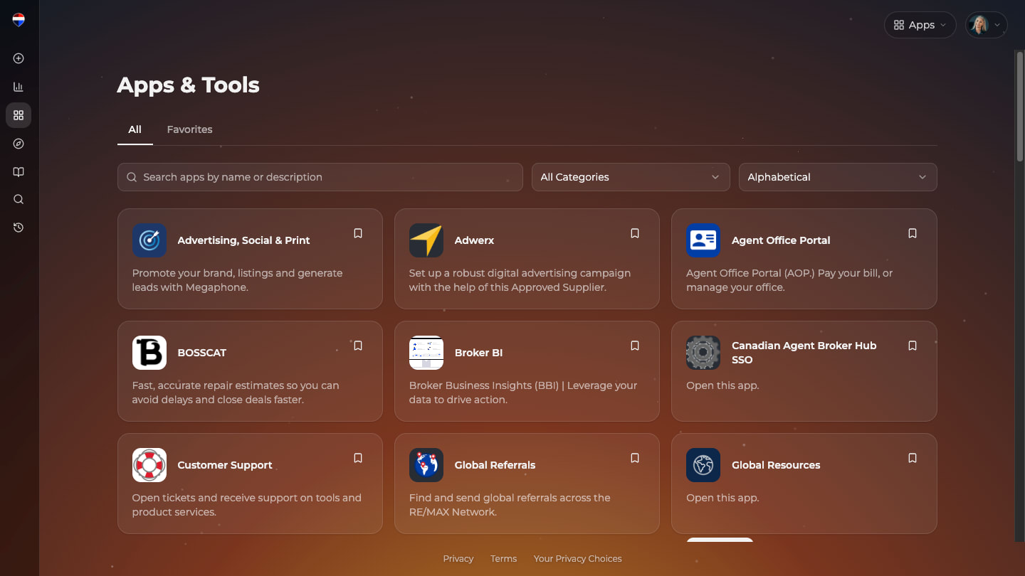This screenshot has width=1025, height=576.
Task: Switch to the All tab
Action: point(135,129)
